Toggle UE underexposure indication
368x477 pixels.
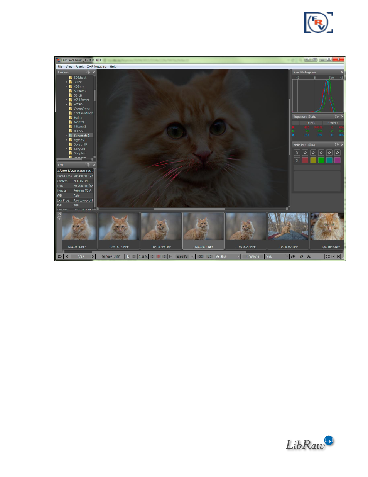tap(209, 256)
